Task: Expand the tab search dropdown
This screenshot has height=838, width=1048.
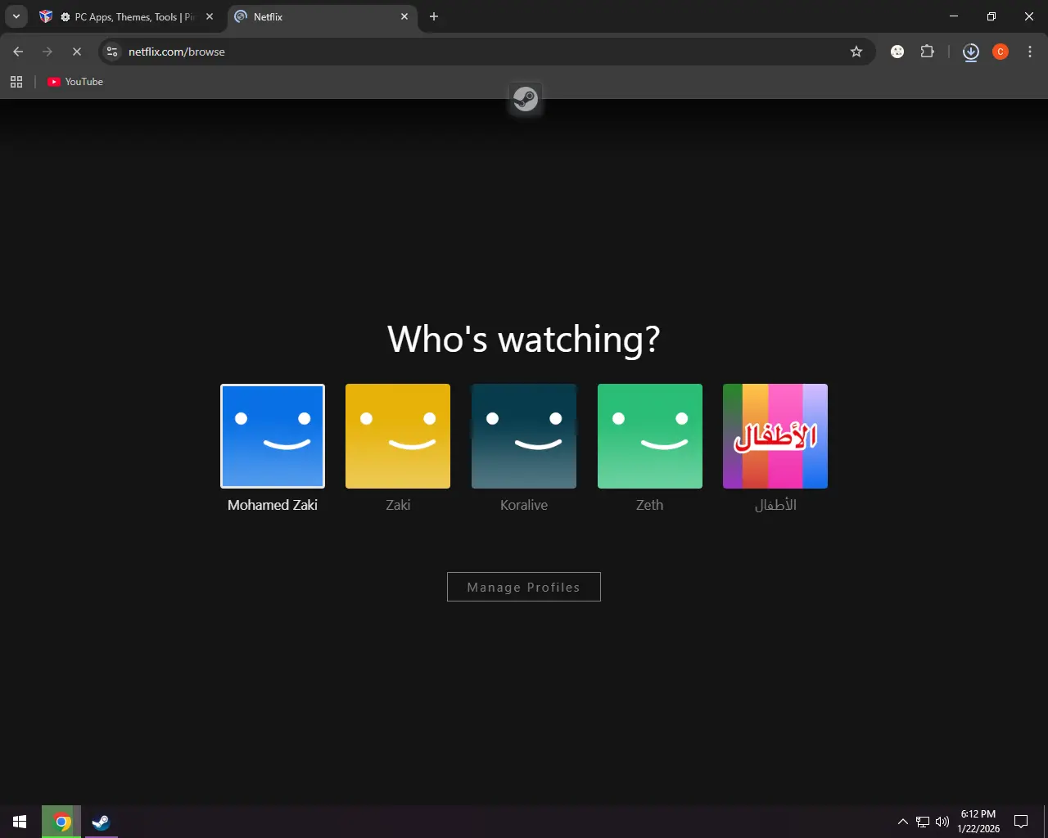Action: [16, 16]
